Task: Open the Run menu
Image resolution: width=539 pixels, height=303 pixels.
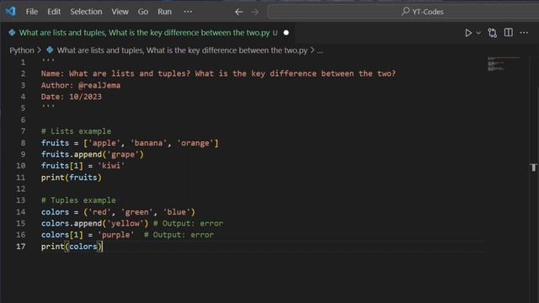Action: click(x=165, y=12)
